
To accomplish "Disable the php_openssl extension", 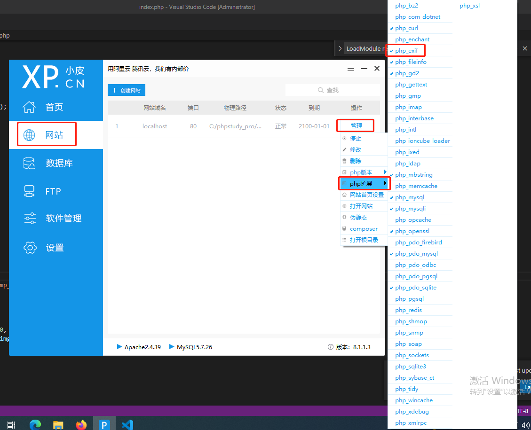I will [x=412, y=231].
